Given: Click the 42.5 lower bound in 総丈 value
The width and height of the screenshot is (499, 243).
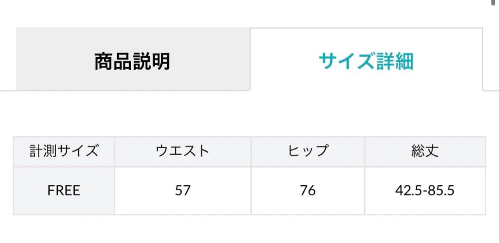Looking at the screenshot, I should (x=407, y=190).
